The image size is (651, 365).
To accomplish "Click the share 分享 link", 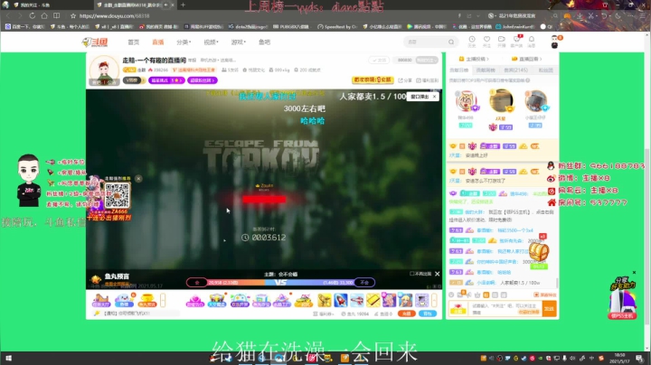I will [x=405, y=80].
